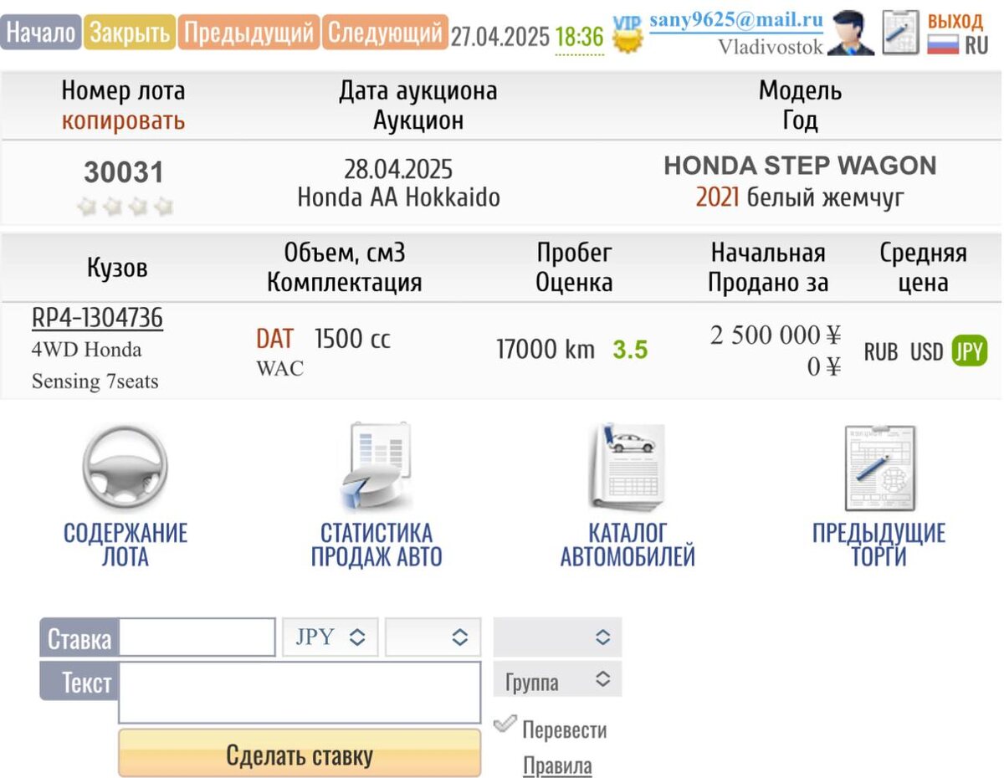The height and width of the screenshot is (778, 1004).
Task: Open the notepad with pencil icon
Action: pyautogui.click(x=901, y=33)
